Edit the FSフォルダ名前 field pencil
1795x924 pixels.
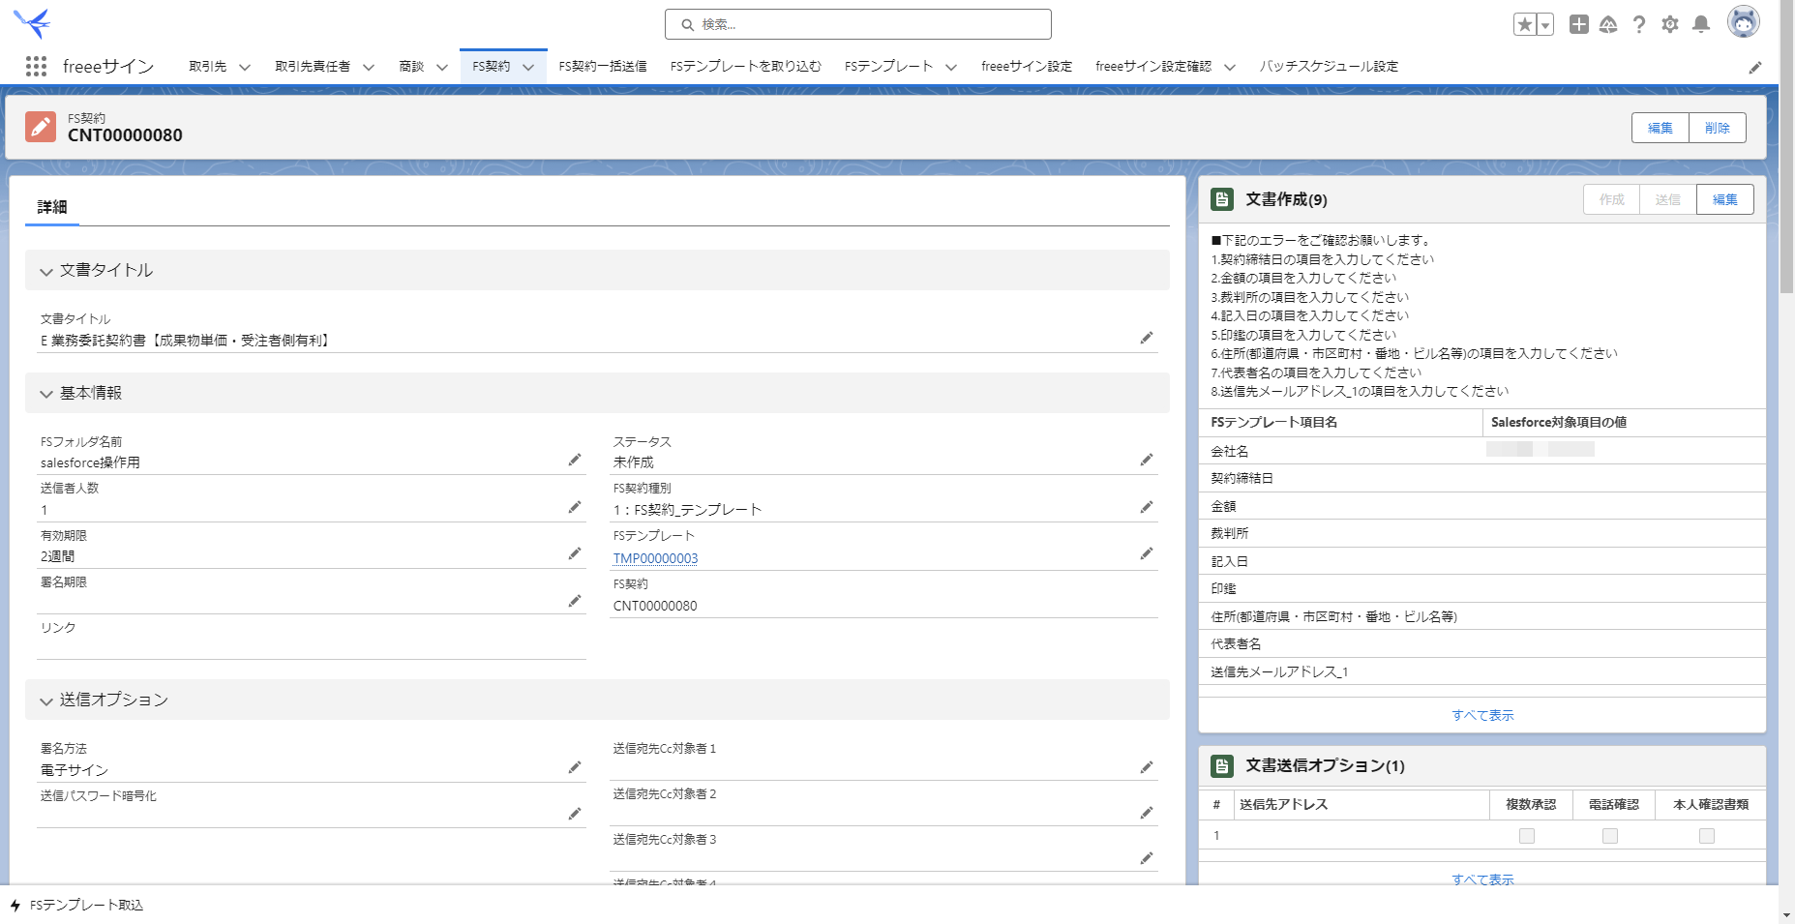tap(575, 460)
